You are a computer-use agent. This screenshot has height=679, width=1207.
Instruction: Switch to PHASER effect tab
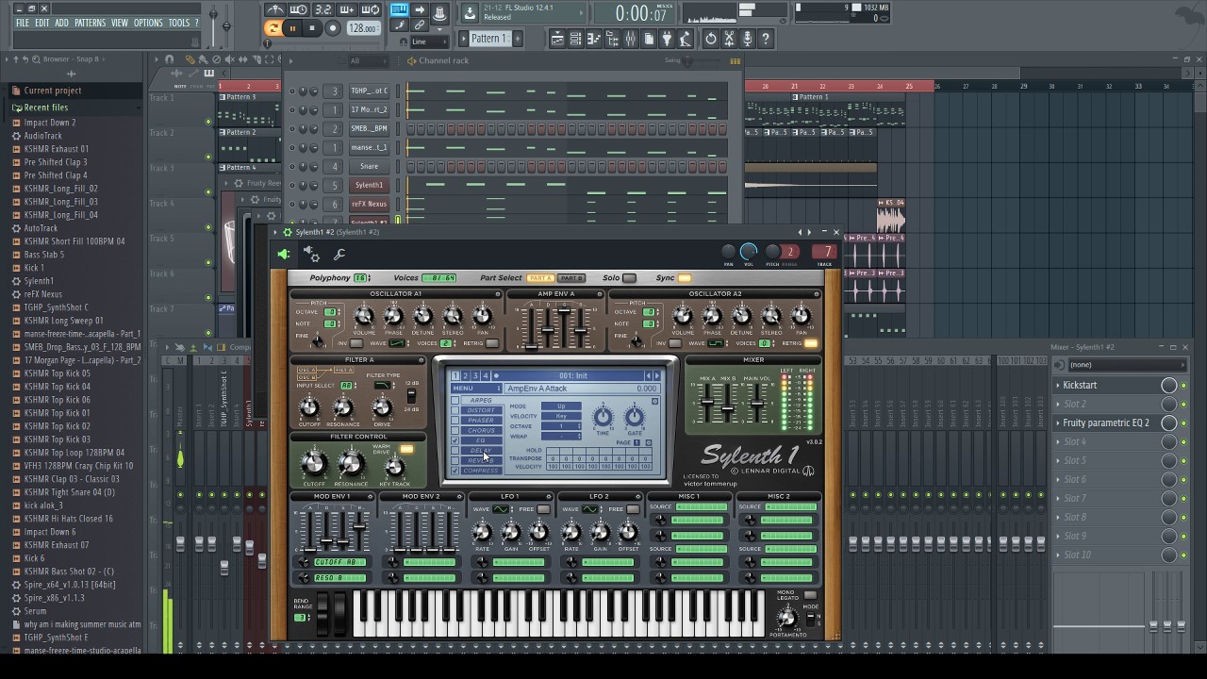[481, 421]
